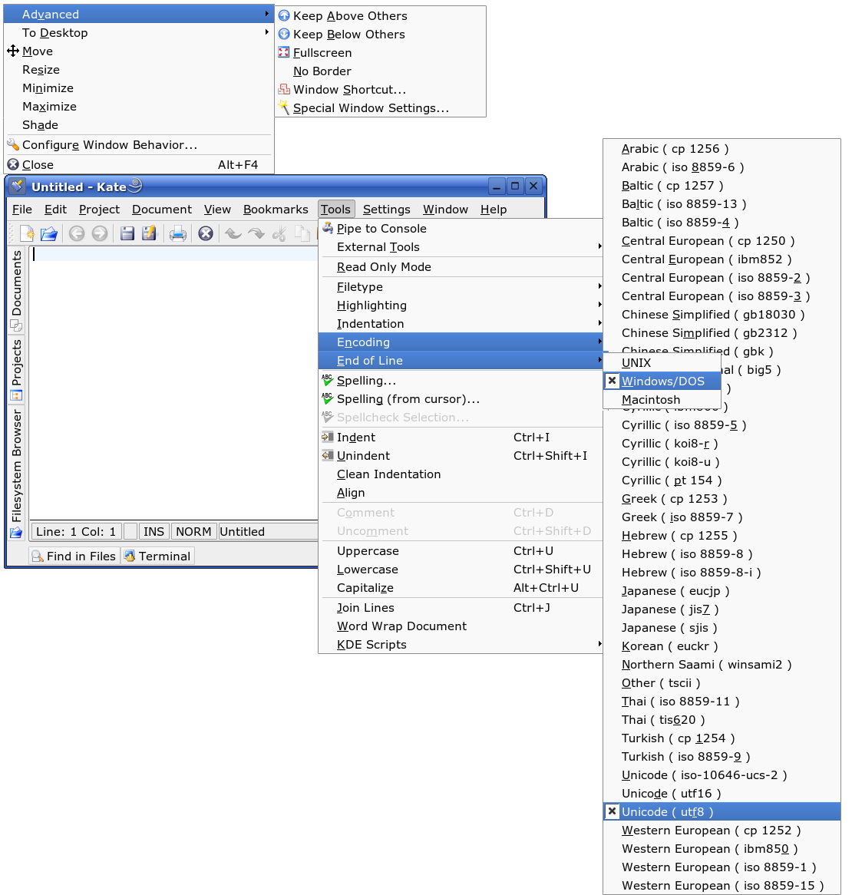
Task: Create a new document from the toolbar
Action: (26, 233)
